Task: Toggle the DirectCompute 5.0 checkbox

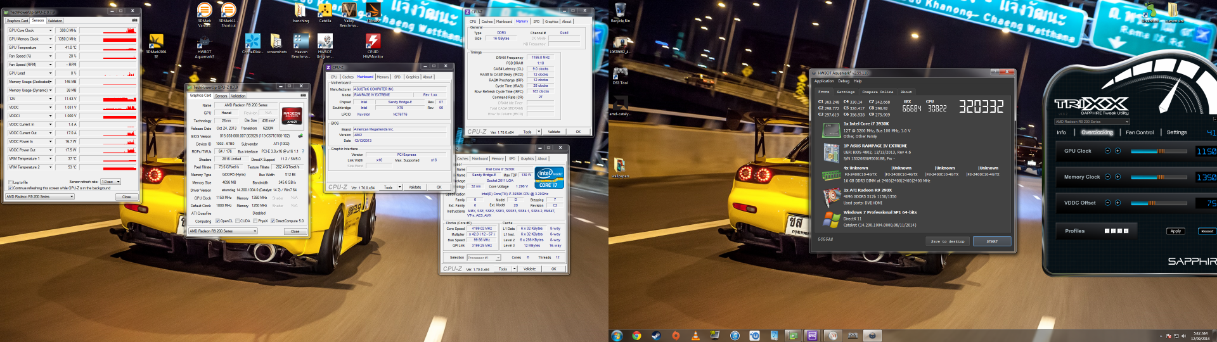Action: pyautogui.click(x=273, y=221)
